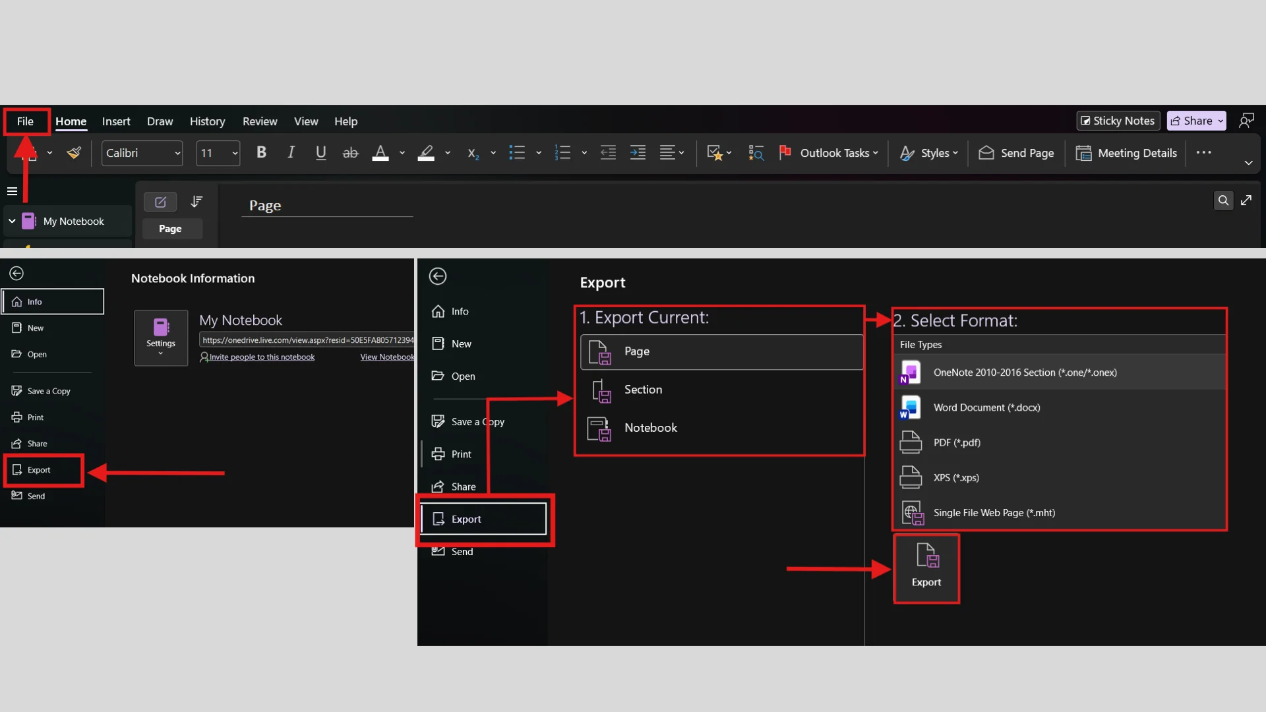Switch to the Draw ribbon tab
The image size is (1266, 712).
(160, 121)
